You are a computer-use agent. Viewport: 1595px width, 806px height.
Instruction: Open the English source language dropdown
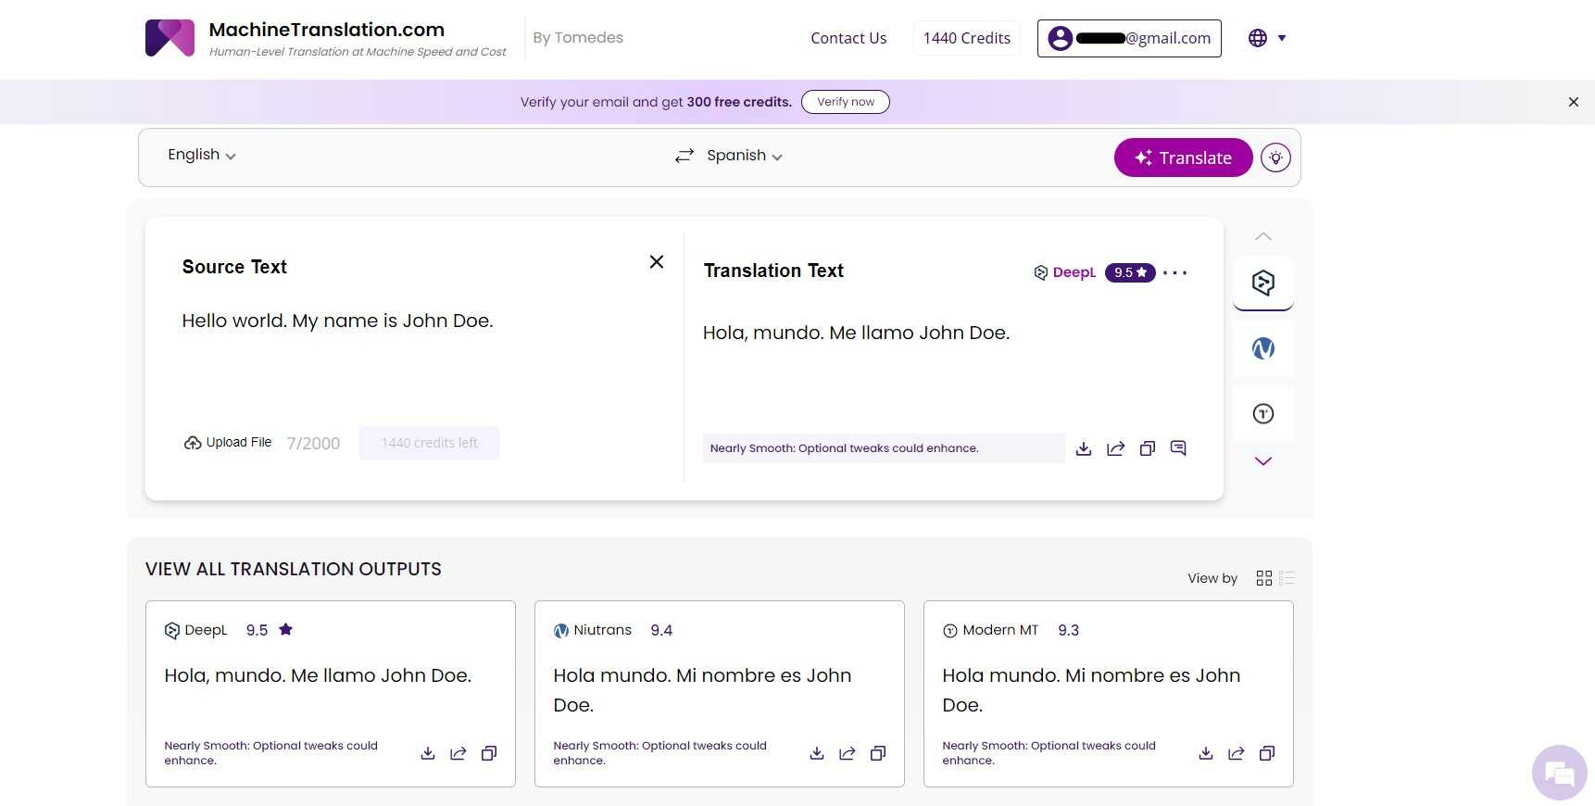pos(201,155)
